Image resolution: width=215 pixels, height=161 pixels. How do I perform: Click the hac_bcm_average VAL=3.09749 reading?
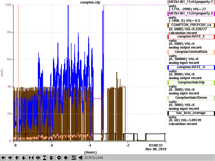pyautogui.click(x=185, y=120)
